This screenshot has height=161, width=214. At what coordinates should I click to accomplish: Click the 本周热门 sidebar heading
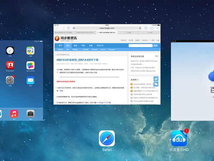[134, 80]
